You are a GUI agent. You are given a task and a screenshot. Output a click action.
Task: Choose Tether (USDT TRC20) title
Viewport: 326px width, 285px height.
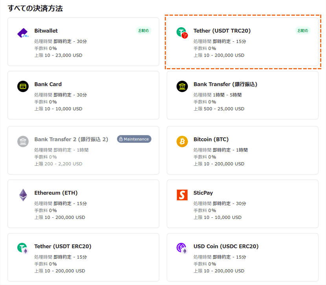coord(222,31)
